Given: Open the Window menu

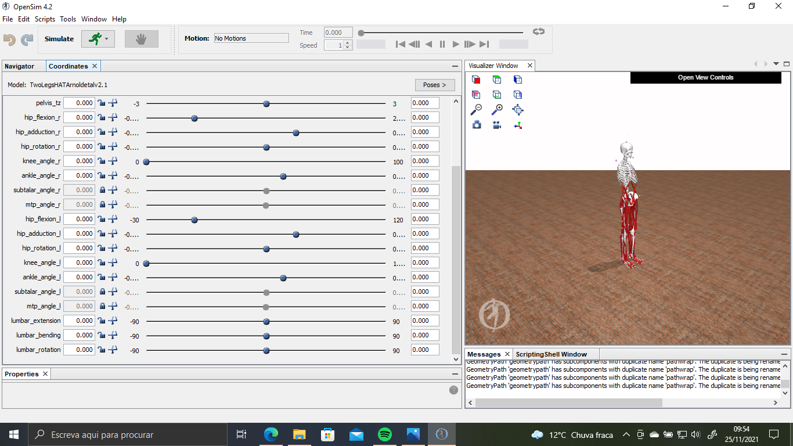Looking at the screenshot, I should (x=94, y=19).
